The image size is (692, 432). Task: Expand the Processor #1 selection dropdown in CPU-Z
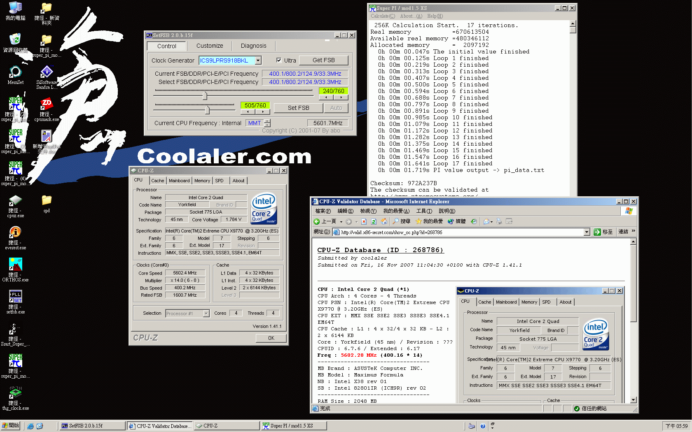(x=206, y=314)
